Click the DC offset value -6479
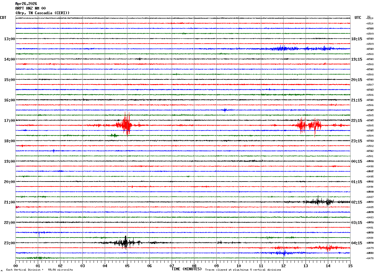The image size is (375, 274). coord(370,248)
